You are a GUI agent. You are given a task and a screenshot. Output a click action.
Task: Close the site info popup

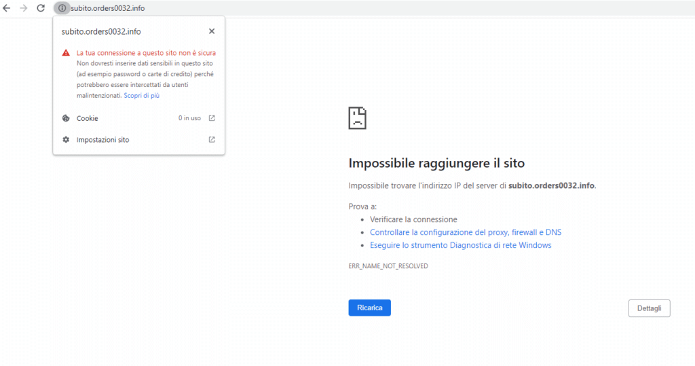point(212,31)
